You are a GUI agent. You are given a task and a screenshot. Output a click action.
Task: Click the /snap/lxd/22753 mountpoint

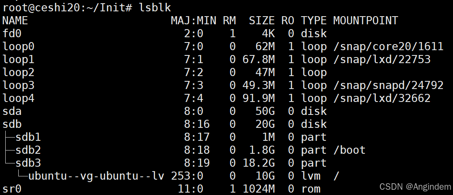[x=382, y=59]
